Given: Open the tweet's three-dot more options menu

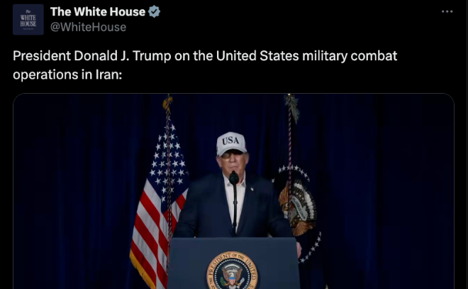Looking at the screenshot, I should pyautogui.click(x=447, y=11).
